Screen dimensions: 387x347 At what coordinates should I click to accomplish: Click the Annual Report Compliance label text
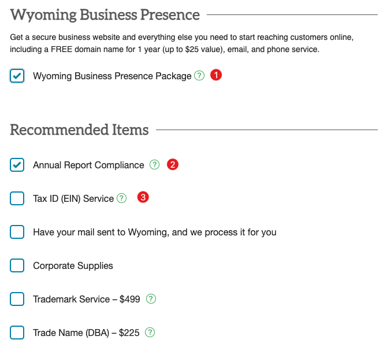(88, 165)
